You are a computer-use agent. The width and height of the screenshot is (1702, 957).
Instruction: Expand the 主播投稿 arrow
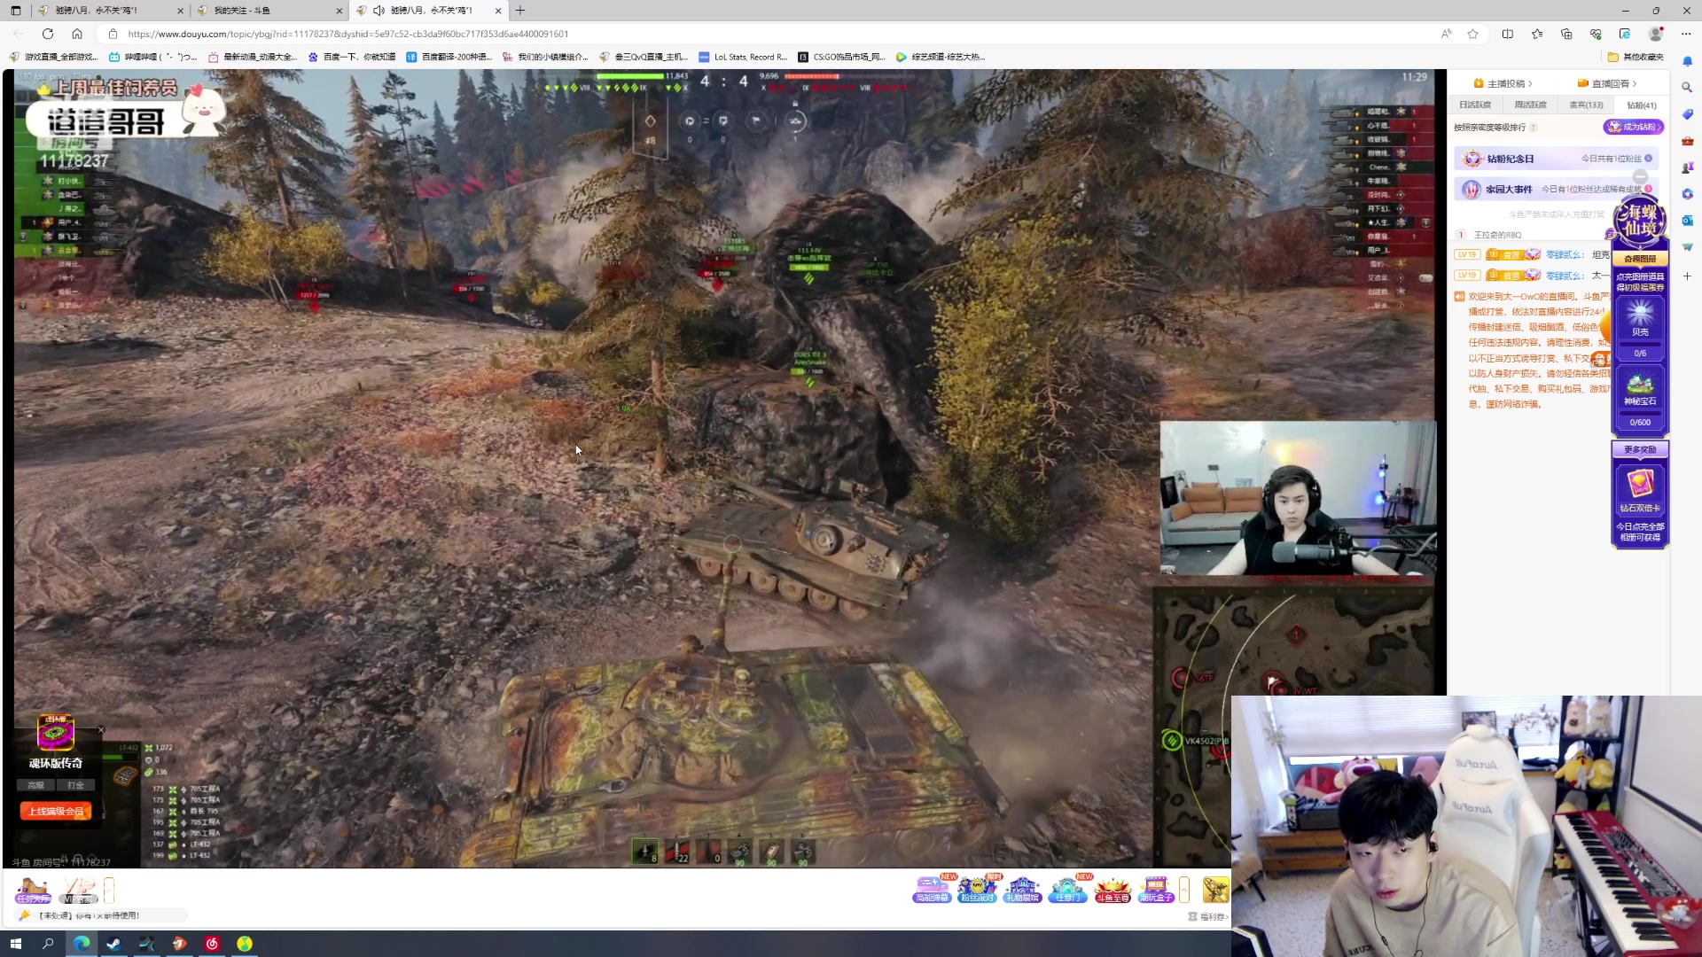tap(1530, 83)
